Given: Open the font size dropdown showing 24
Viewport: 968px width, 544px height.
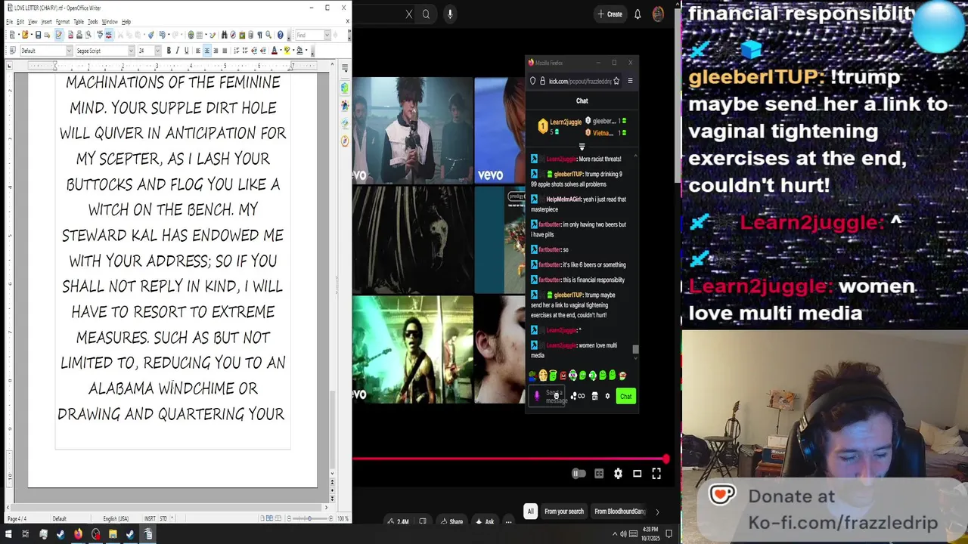Looking at the screenshot, I should [157, 51].
